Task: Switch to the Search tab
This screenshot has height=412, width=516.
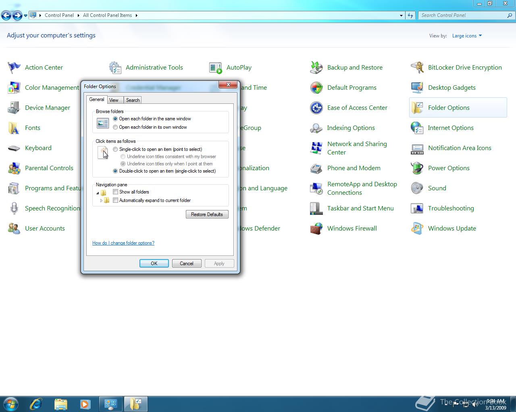Action: [x=133, y=100]
